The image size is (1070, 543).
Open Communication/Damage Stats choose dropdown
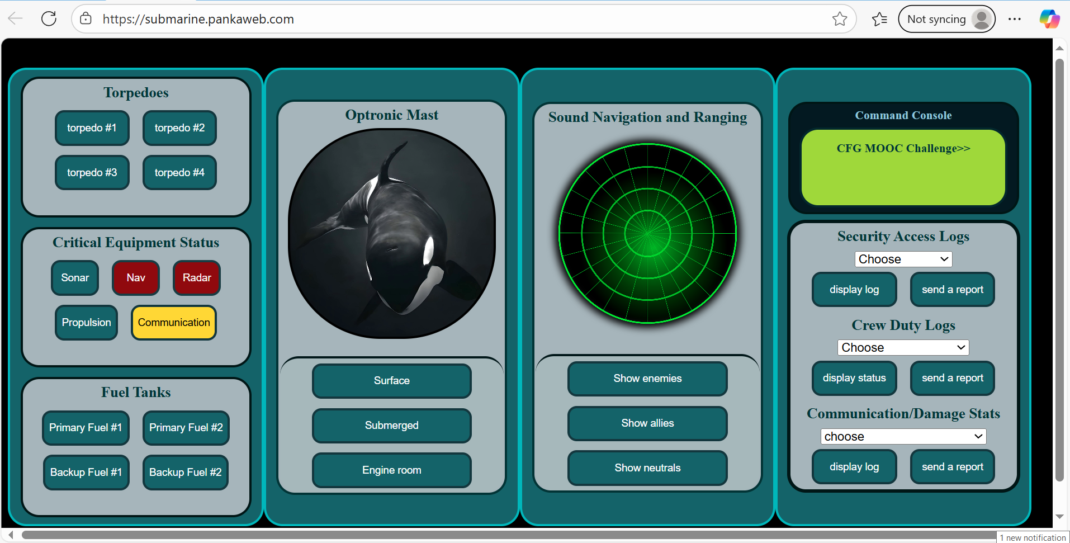pos(903,437)
